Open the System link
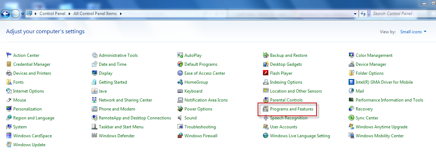This screenshot has width=436, height=153. (20, 127)
